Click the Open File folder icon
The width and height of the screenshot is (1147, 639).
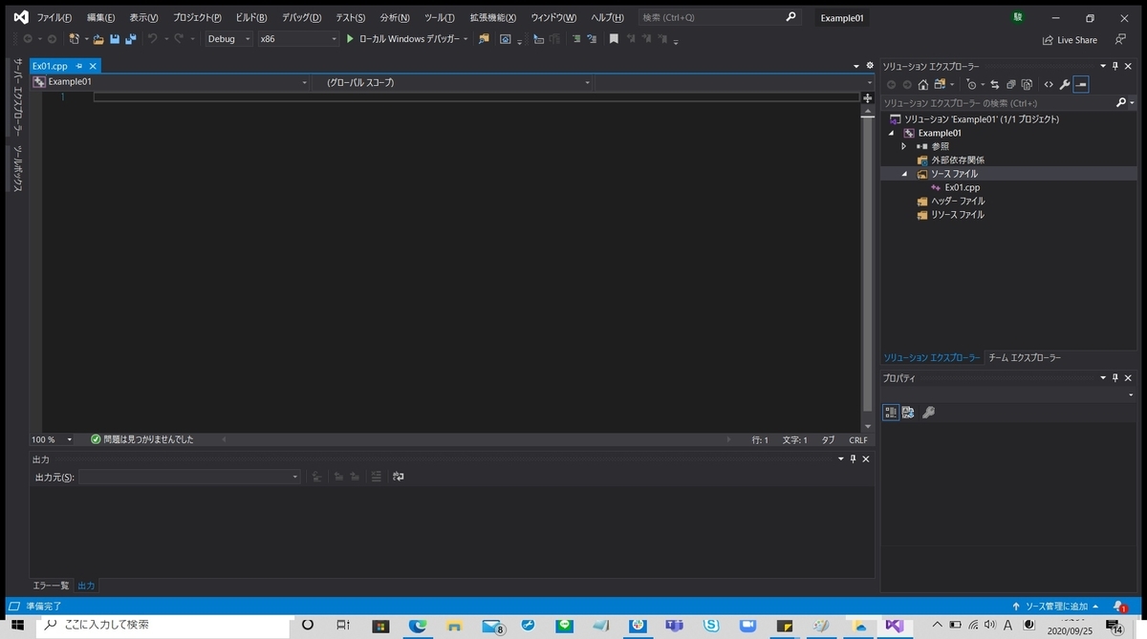pos(98,39)
